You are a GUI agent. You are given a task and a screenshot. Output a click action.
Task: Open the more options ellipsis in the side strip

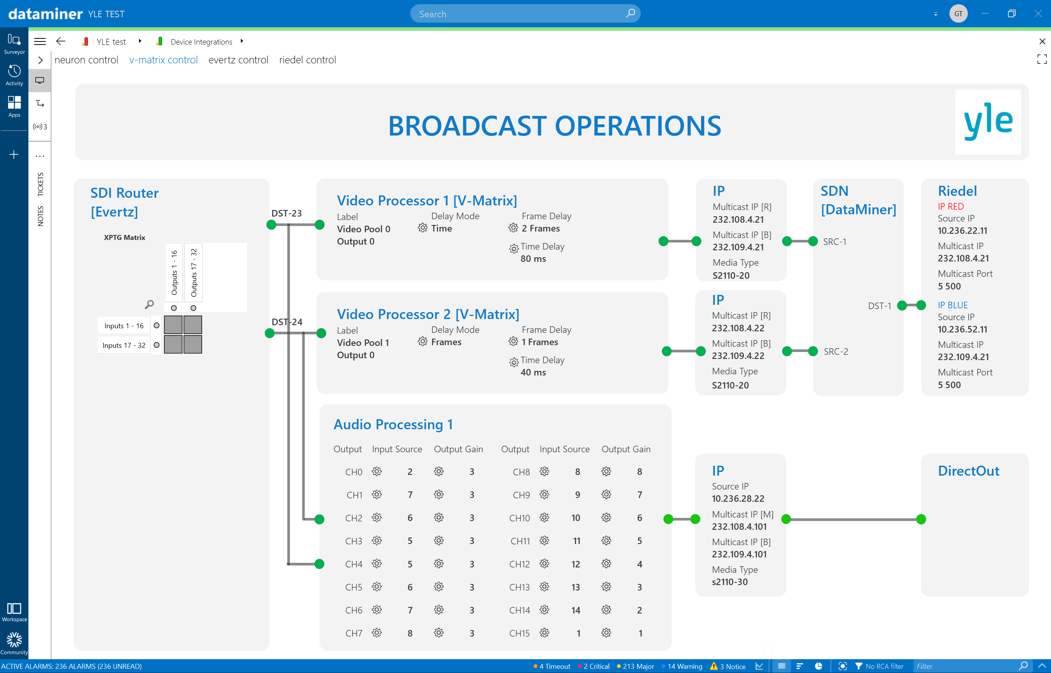pyautogui.click(x=40, y=156)
